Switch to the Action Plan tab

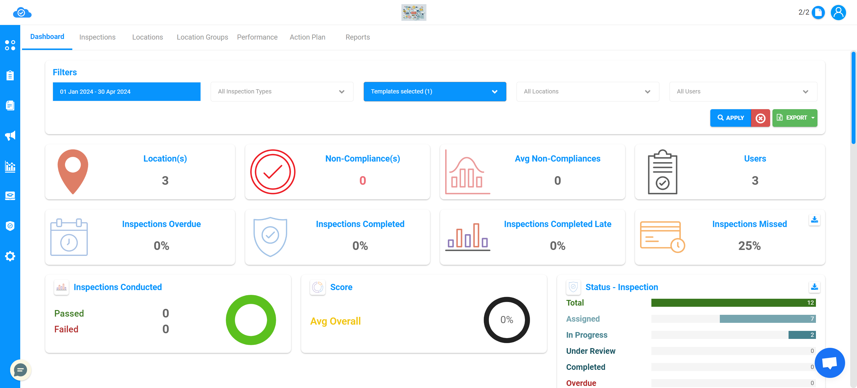(307, 37)
